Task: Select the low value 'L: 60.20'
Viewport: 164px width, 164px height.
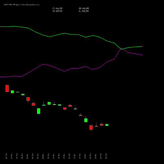Action: coord(84,11)
